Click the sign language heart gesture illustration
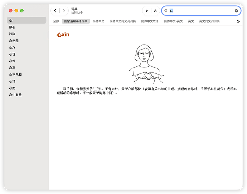The width and height of the screenshot is (247, 194). (x=146, y=64)
